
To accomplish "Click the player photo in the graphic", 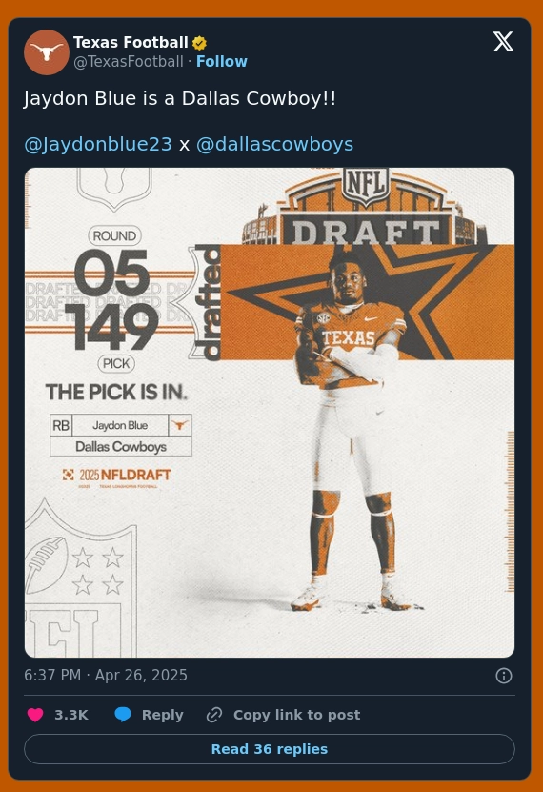I will point(352,429).
